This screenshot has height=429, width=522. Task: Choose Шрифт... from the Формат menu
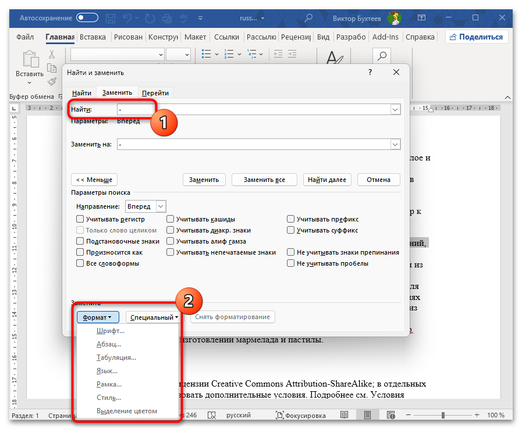(x=111, y=331)
